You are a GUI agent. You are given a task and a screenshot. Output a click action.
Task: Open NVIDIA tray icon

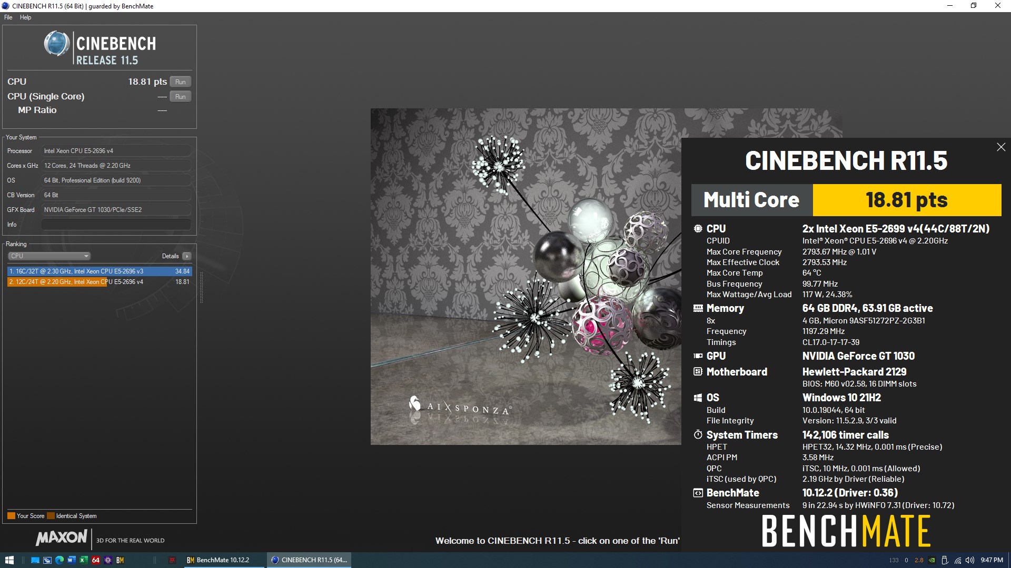tap(932, 560)
